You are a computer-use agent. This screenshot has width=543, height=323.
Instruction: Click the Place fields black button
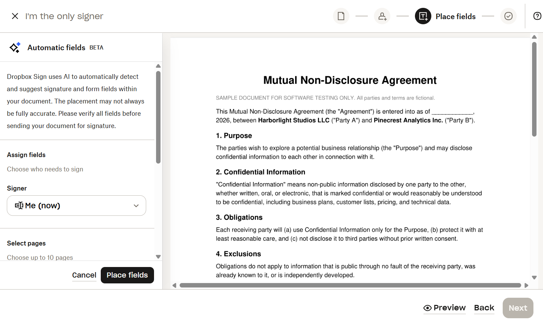[127, 275]
